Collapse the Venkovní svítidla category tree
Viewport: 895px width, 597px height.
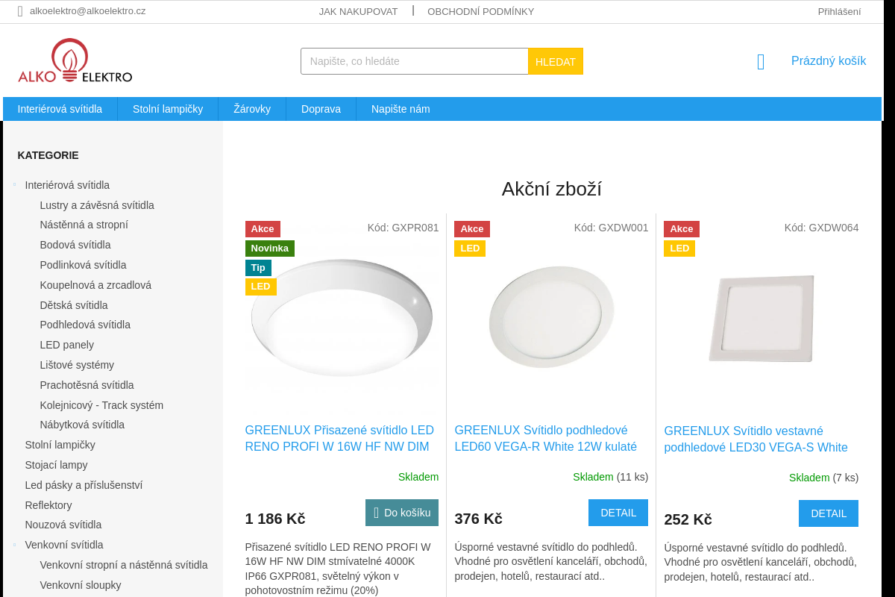tap(14, 545)
